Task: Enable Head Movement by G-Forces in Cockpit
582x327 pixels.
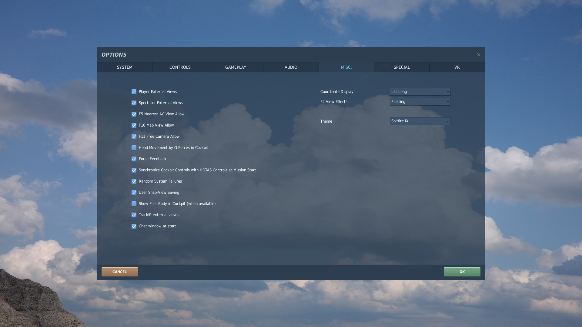Action: (134, 148)
